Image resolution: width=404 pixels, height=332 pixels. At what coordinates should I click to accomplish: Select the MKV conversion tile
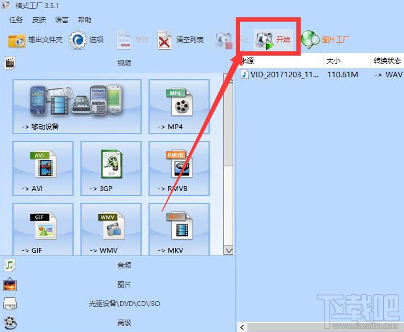click(x=179, y=229)
